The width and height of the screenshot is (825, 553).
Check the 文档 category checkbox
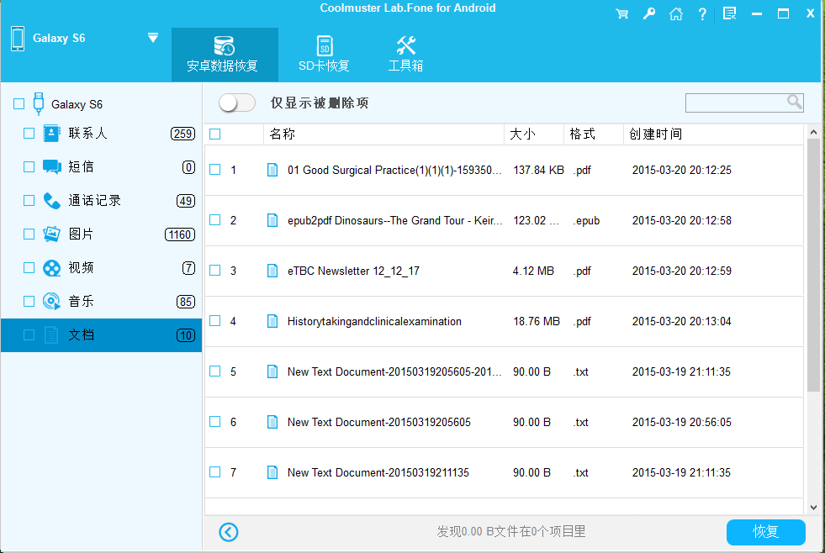[29, 334]
